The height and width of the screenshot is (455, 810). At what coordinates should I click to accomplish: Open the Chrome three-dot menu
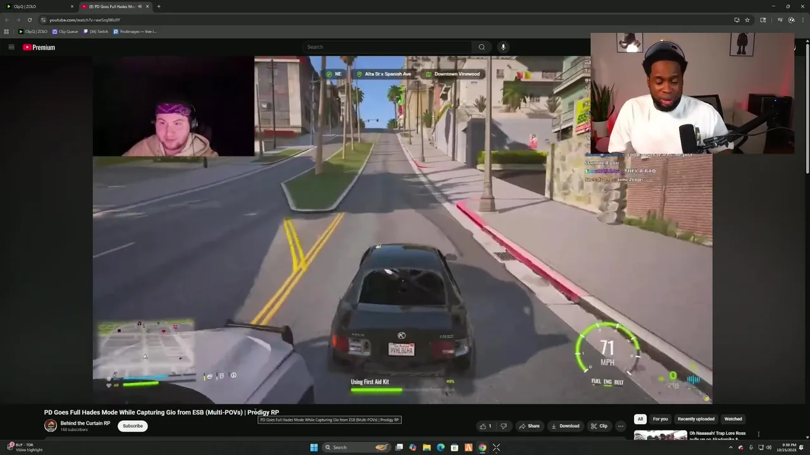pyautogui.click(x=802, y=20)
